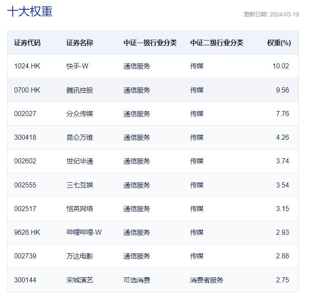Viewport: 309px width, 298px height.
Task: Select the 宋城演艺 name cell
Action: pos(80,280)
